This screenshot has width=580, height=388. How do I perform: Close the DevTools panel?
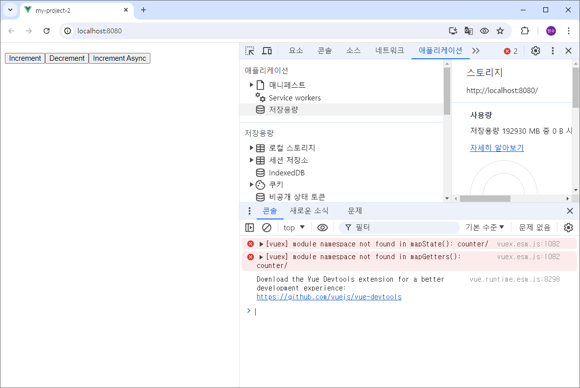click(x=569, y=50)
